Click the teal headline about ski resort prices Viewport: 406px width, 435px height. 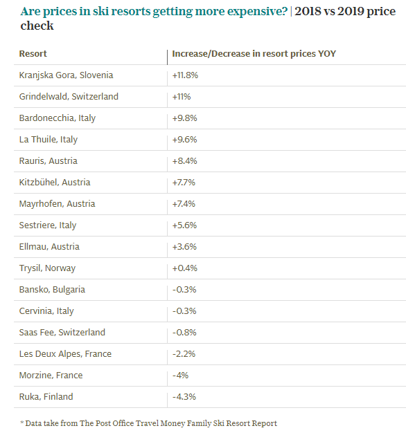coord(154,11)
